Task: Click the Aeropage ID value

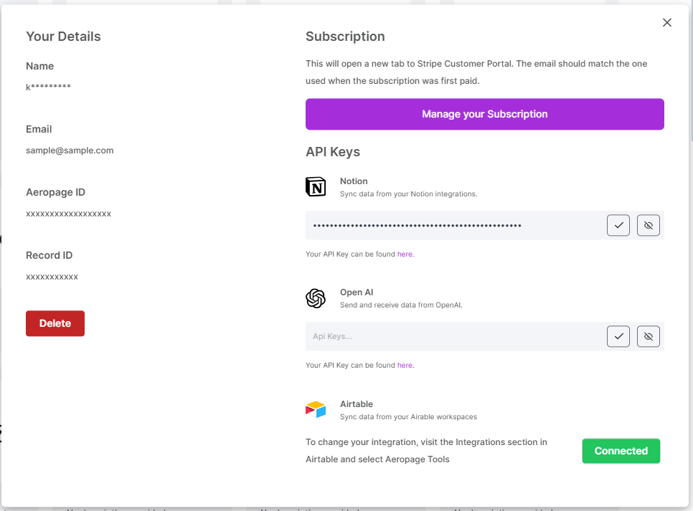Action: click(x=68, y=214)
